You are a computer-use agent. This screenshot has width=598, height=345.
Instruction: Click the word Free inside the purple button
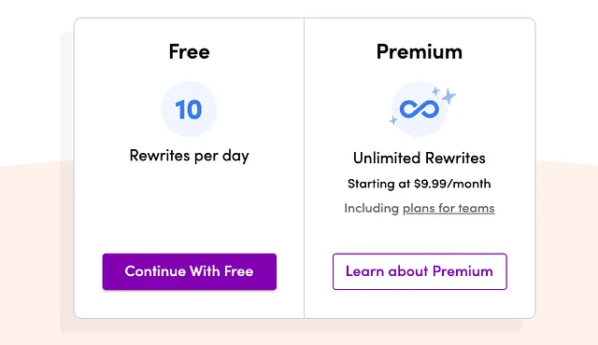tap(239, 271)
